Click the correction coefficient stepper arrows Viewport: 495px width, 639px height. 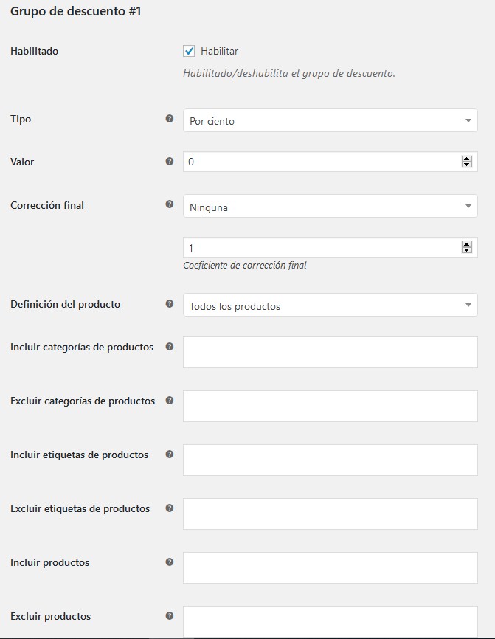(466, 248)
